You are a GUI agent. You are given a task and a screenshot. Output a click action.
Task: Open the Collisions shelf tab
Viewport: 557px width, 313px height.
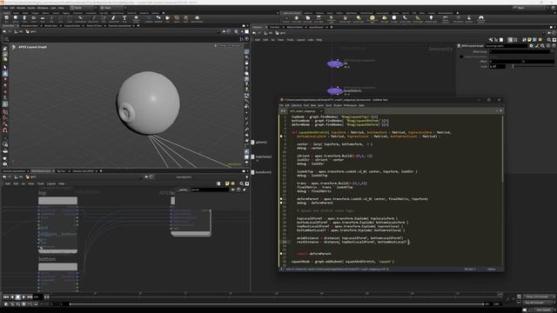pyautogui.click(x=308, y=13)
